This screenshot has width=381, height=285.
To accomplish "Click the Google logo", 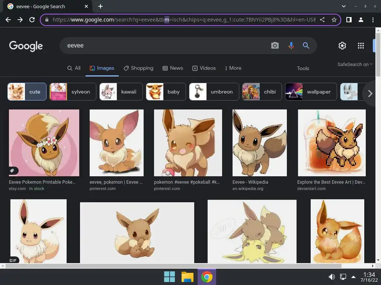I will pyautogui.click(x=26, y=46).
